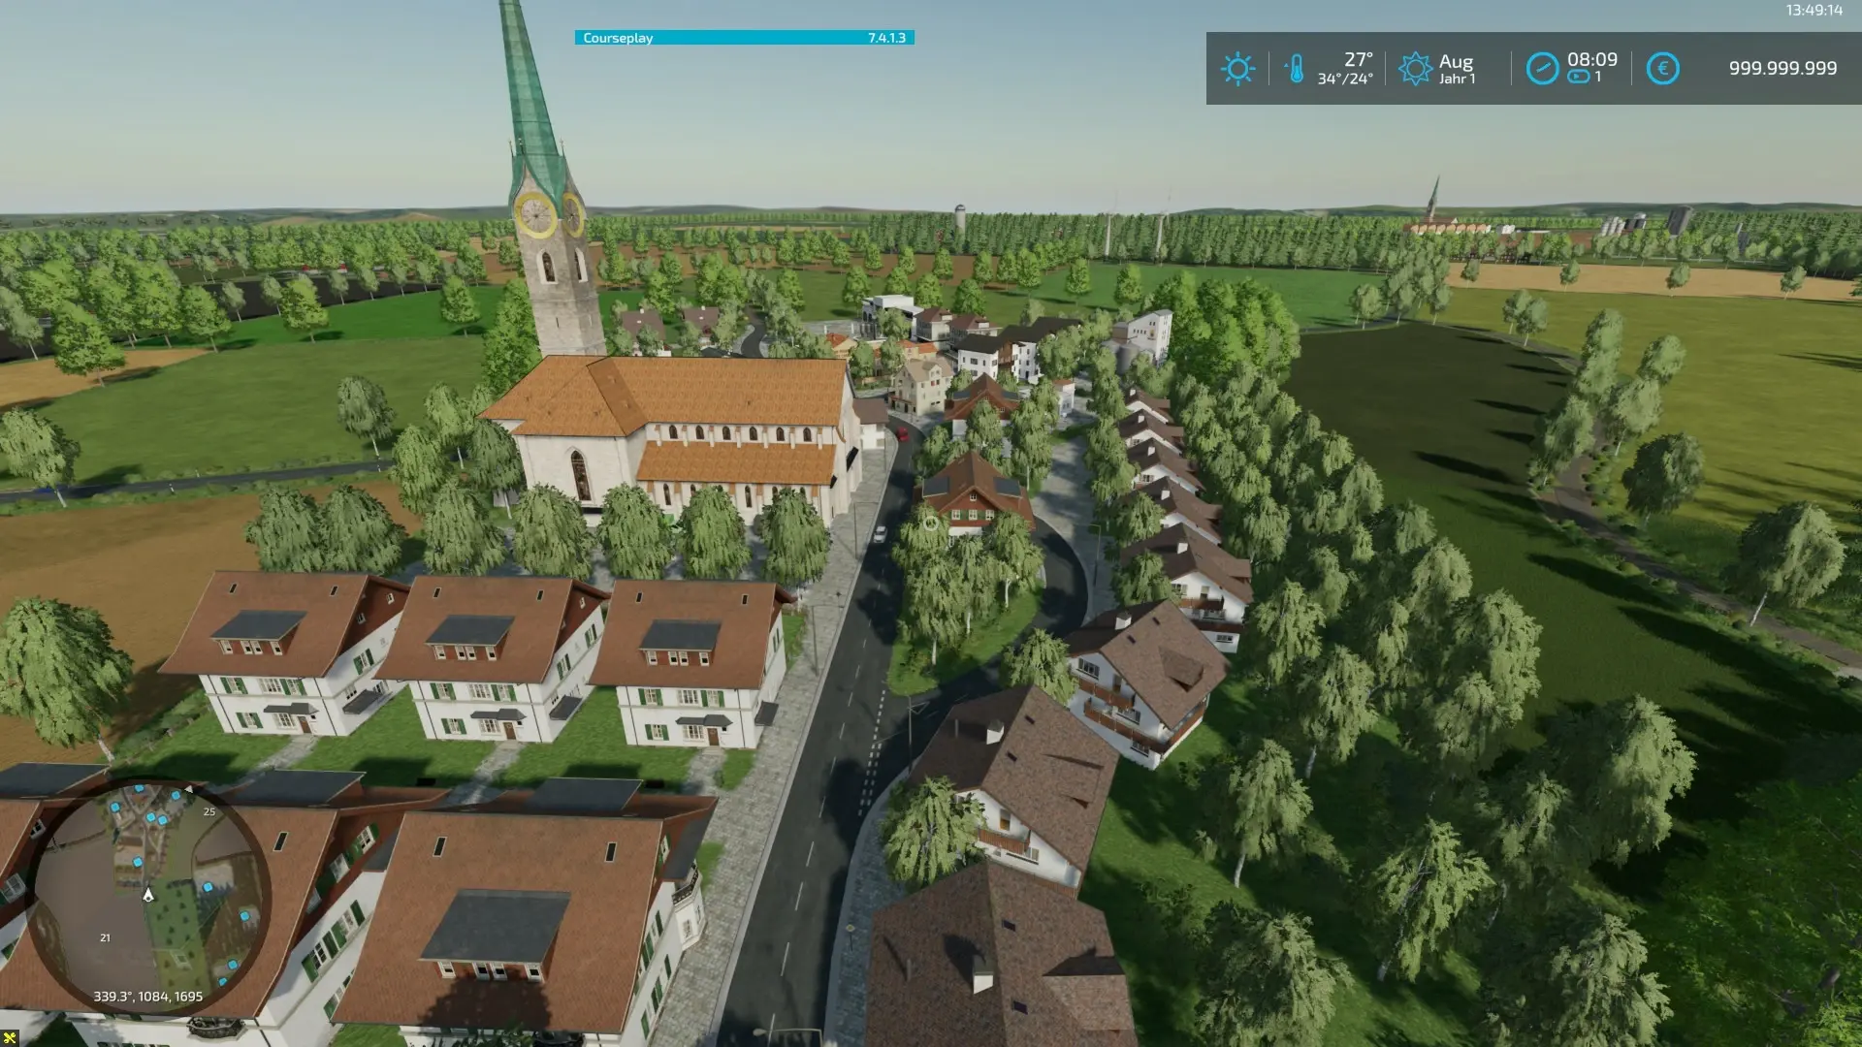Click the time scale speed icon
This screenshot has height=1047, width=1862.
click(1578, 78)
